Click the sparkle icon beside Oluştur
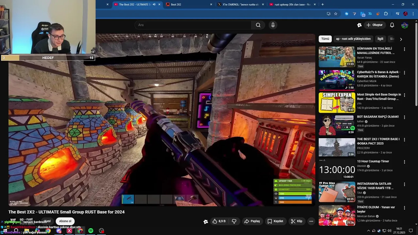Viewport: 418px width, 235px height. (360, 25)
